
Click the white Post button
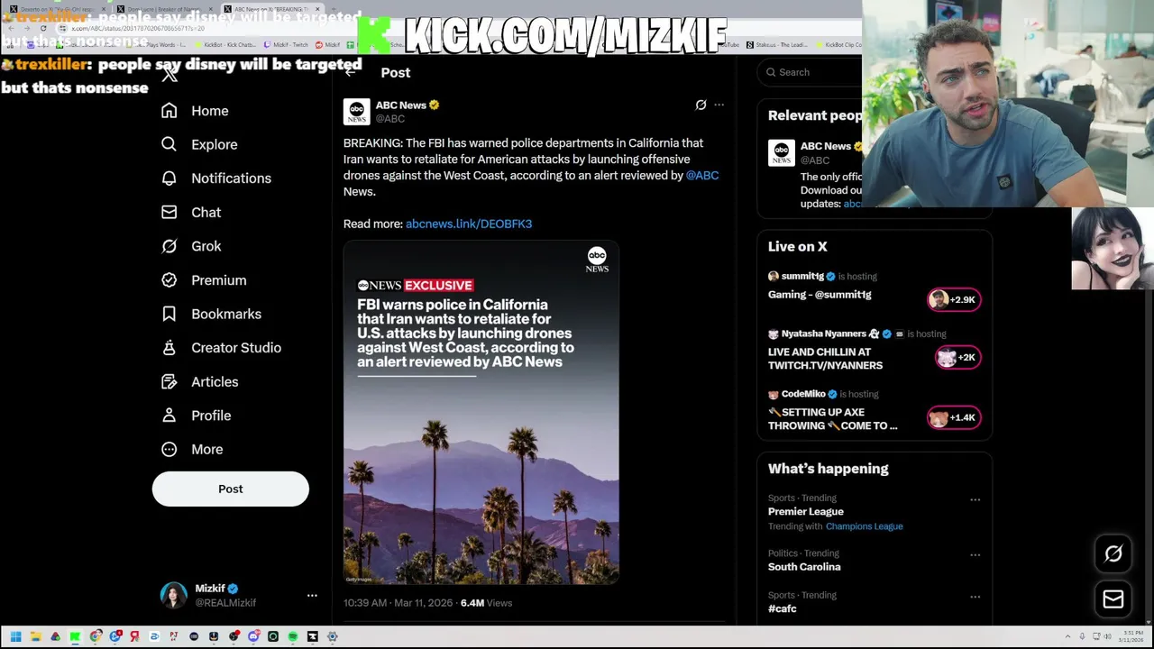[x=231, y=489]
